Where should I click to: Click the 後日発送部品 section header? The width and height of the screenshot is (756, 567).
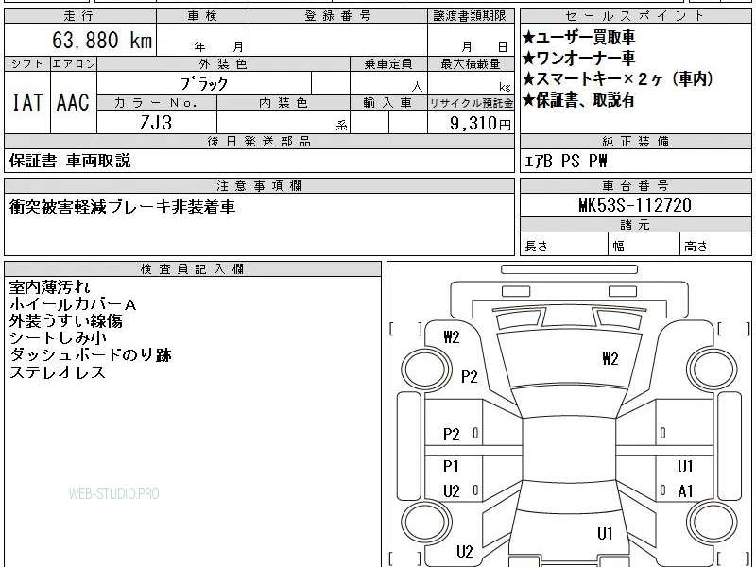click(x=259, y=141)
